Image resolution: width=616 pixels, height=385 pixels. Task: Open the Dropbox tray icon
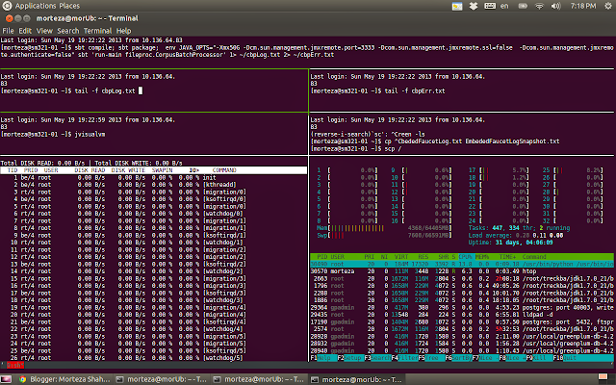pos(474,6)
